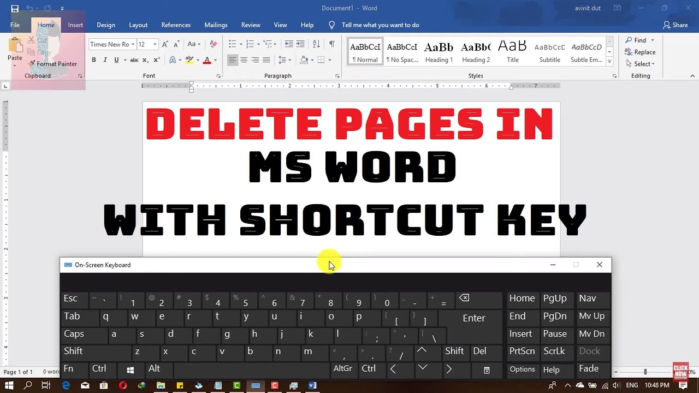Increase font size with Grow Font
699x393 pixels.
(165, 44)
